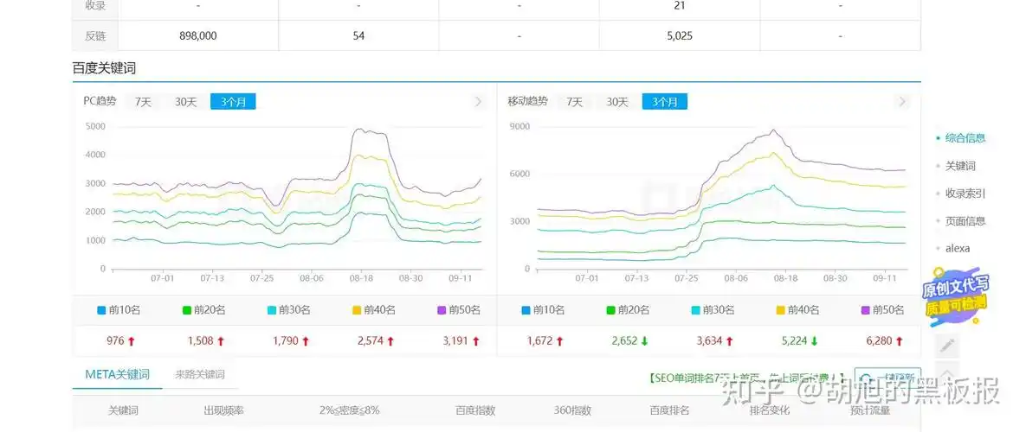Toggle 前10名 series in 移动趋势 legend

pos(543,309)
